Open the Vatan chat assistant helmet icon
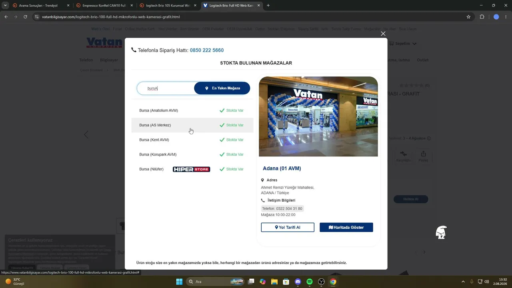This screenshot has height=288, width=512. click(441, 232)
